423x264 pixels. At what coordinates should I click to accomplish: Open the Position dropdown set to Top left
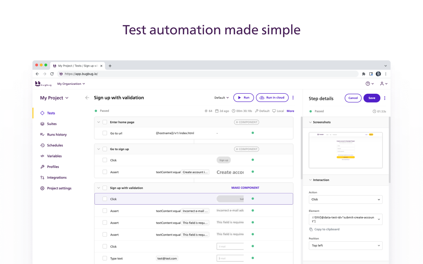(345, 246)
